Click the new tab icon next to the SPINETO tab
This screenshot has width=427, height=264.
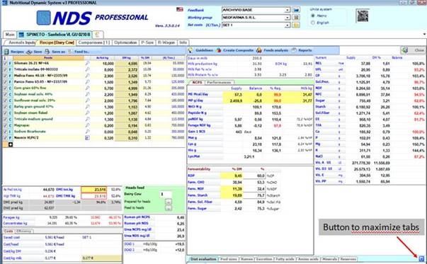point(97,35)
